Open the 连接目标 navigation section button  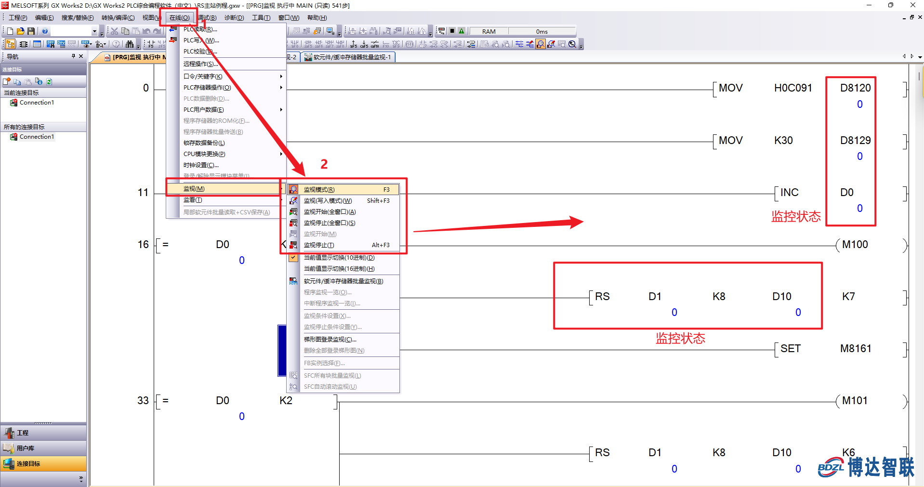tap(43, 464)
